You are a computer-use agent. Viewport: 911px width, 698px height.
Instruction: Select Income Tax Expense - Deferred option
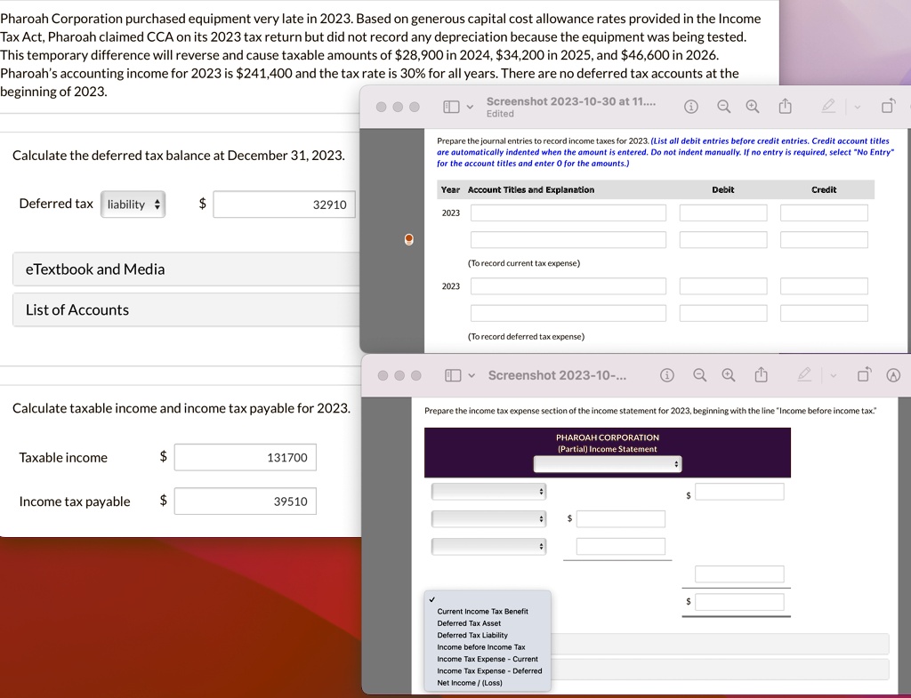pos(489,670)
